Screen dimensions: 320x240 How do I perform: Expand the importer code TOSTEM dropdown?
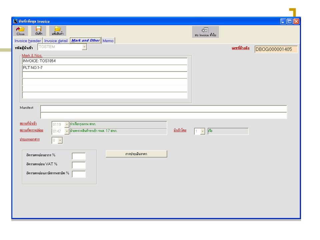click(84, 47)
